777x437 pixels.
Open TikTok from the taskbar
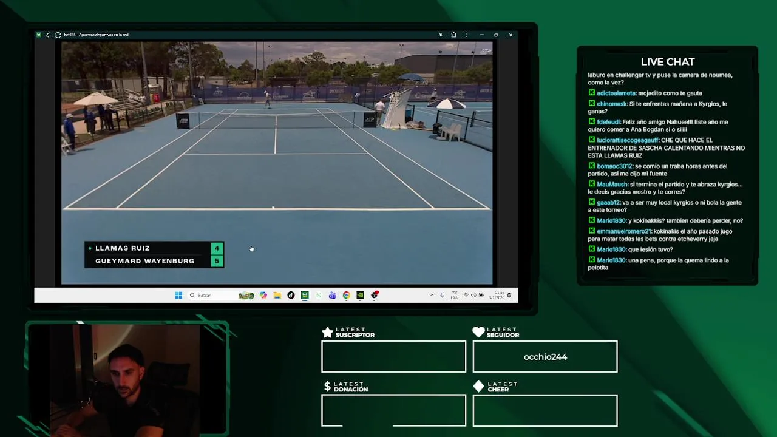(291, 295)
